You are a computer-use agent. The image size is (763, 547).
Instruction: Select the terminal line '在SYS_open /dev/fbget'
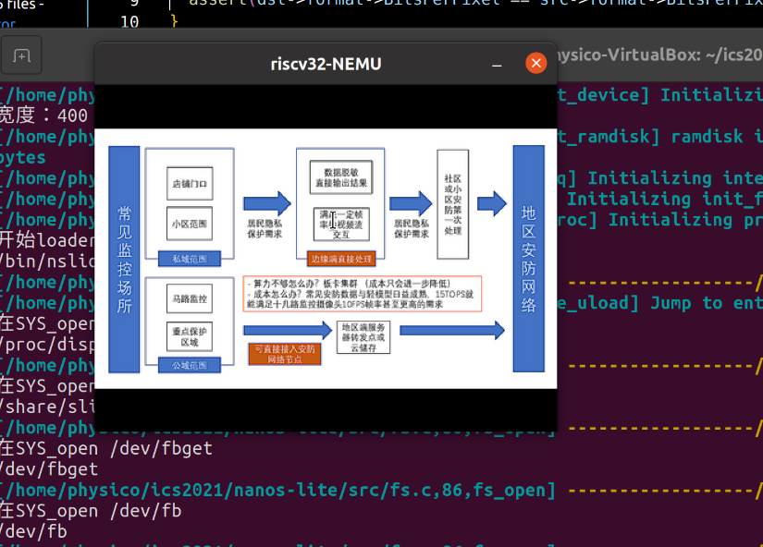106,448
